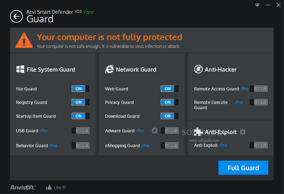The height and width of the screenshot is (194, 284).
Task: Click 'Your computer is not fully protected' headline
Action: (x=109, y=37)
